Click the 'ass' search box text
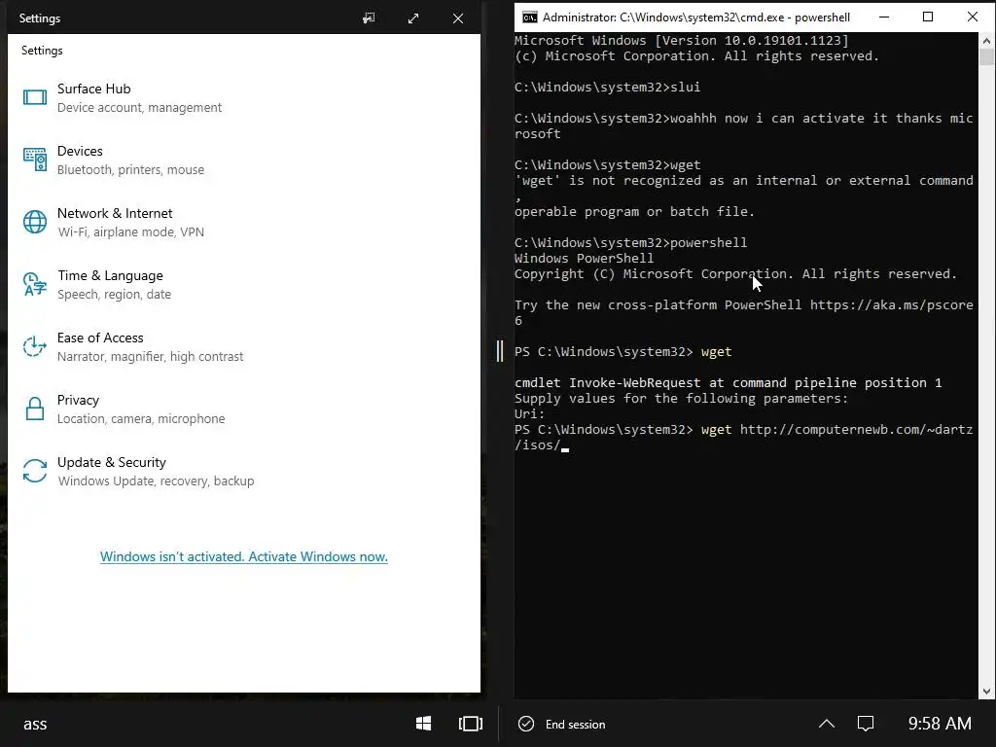Viewport: 996px width, 747px height. pos(35,724)
